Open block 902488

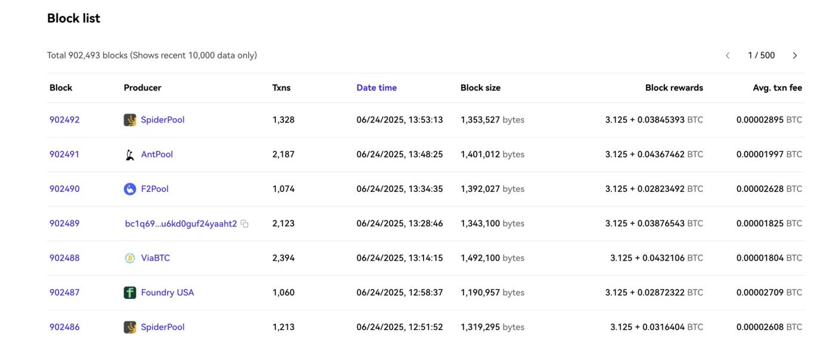click(64, 258)
